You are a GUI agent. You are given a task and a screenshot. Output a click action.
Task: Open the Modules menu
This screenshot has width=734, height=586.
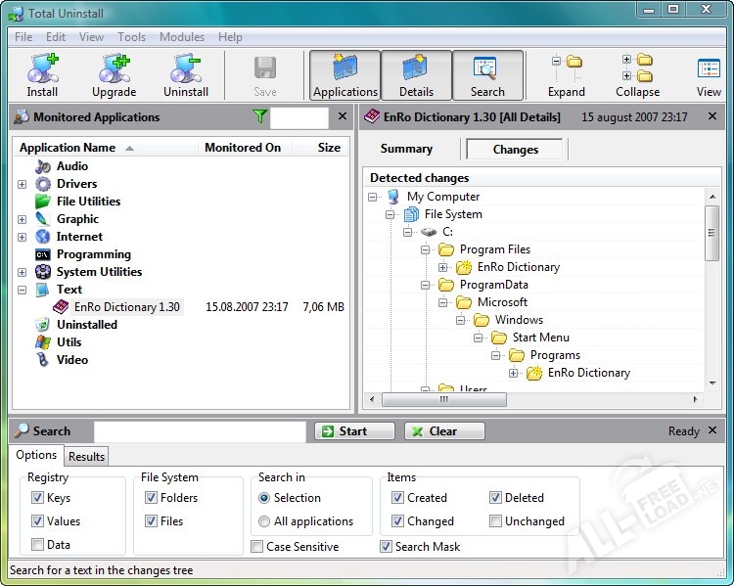pyautogui.click(x=182, y=37)
